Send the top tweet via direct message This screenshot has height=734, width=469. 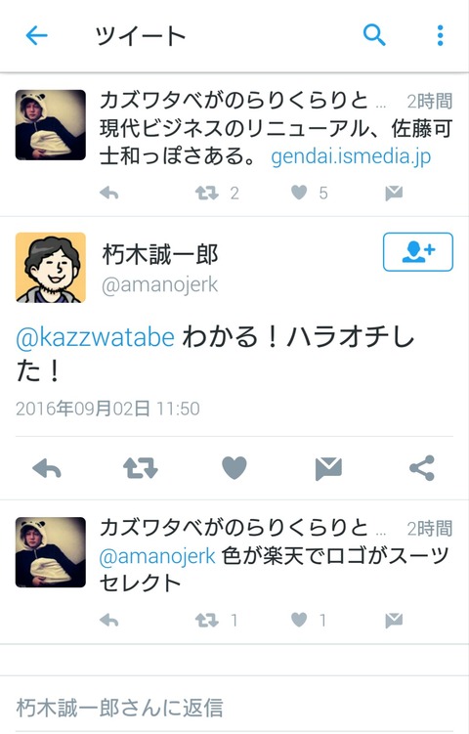coord(394,193)
